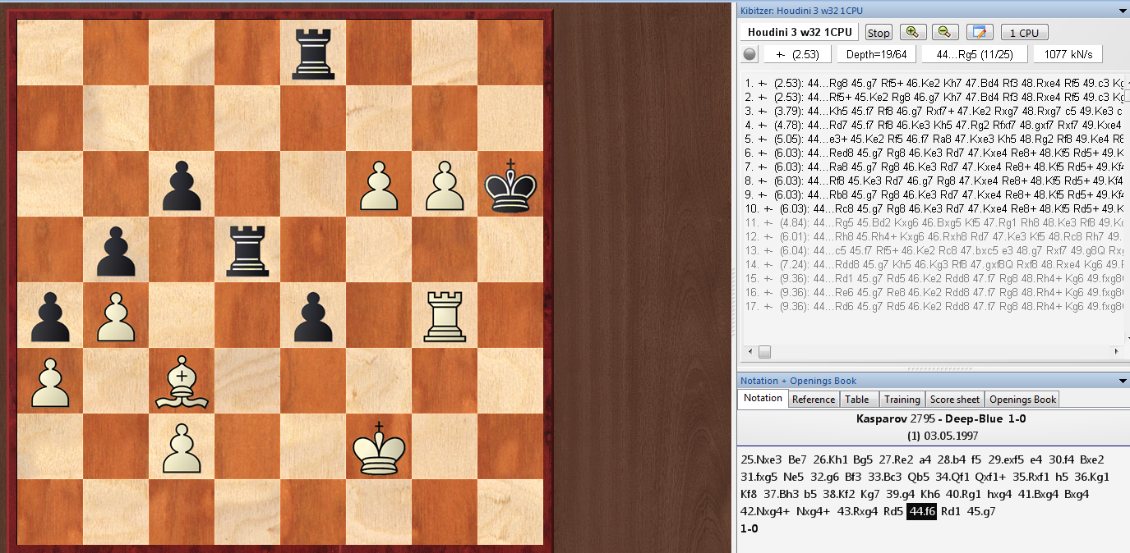Open the Houdini 3 w32 1CPU engine selector
Viewport: 1130px width, 553px height.
click(800, 32)
